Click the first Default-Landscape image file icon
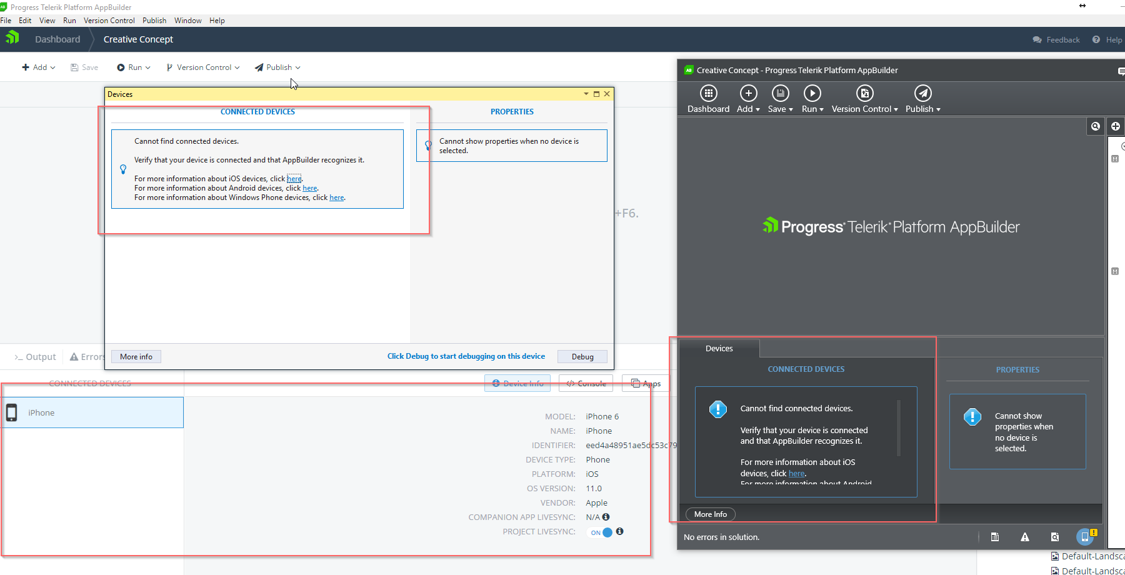 (1055, 556)
